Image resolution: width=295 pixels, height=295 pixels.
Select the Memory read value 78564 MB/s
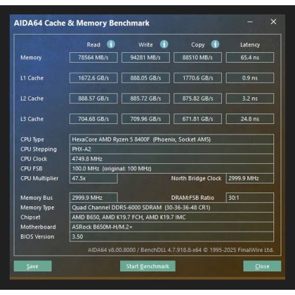point(93,57)
